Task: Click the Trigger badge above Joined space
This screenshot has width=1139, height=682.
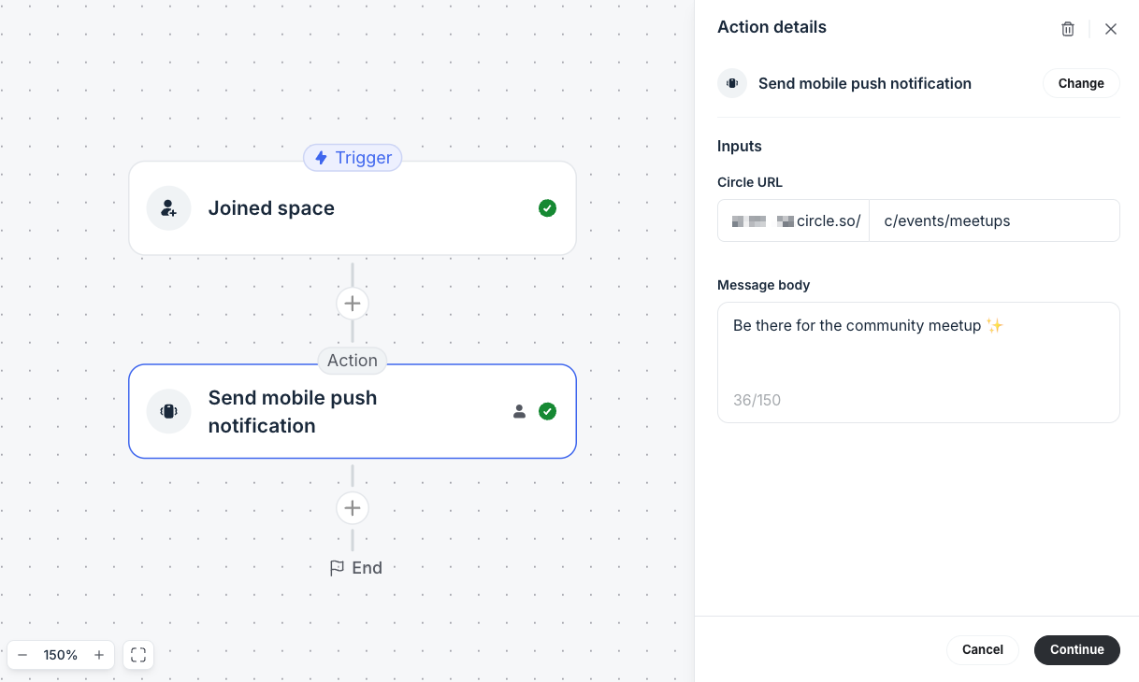Action: pos(353,157)
